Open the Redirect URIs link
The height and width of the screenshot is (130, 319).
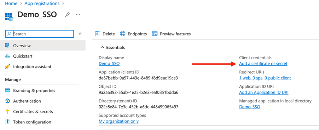coord(265,78)
